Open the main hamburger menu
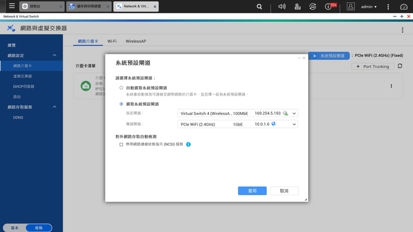413x232 pixels. [x=11, y=7]
